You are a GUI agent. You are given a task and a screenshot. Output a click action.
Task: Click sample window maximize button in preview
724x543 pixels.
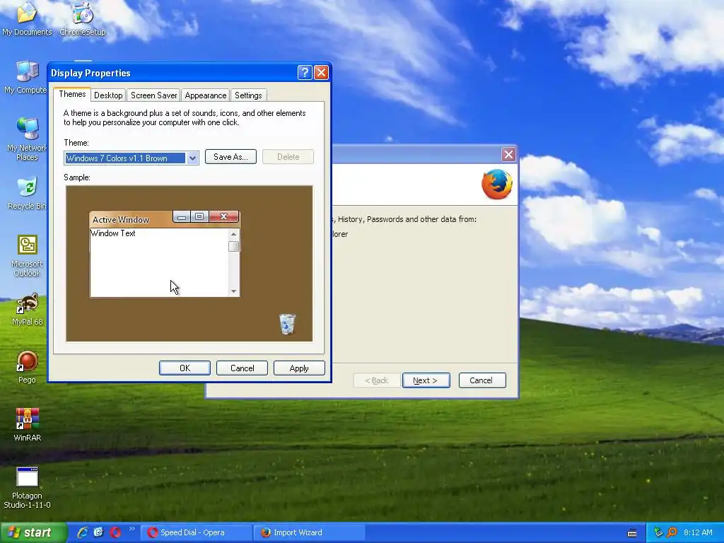point(199,216)
